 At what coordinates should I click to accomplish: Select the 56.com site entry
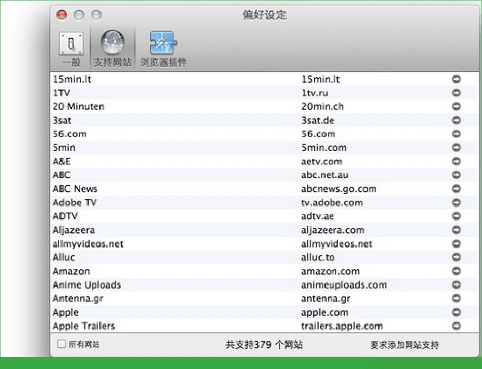click(x=188, y=134)
